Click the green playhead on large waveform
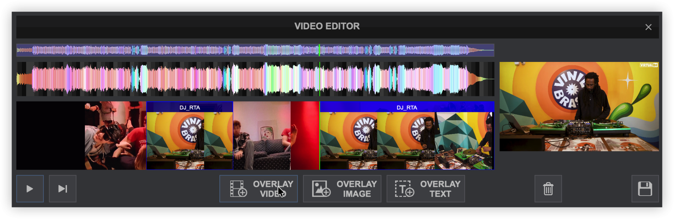The width and height of the screenshot is (674, 219). click(319, 79)
